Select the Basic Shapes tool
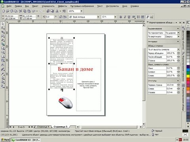The image size is (190, 142). pyautogui.click(x=2, y=60)
